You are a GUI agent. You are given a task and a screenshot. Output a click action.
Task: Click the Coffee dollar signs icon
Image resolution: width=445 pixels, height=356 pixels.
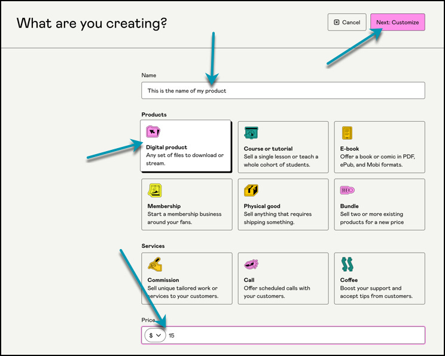347,264
